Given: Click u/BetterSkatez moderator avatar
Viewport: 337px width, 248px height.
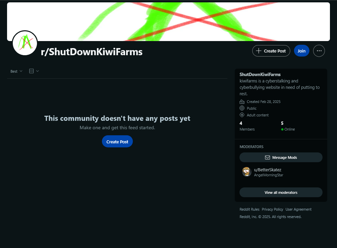Looking at the screenshot, I should [247, 172].
